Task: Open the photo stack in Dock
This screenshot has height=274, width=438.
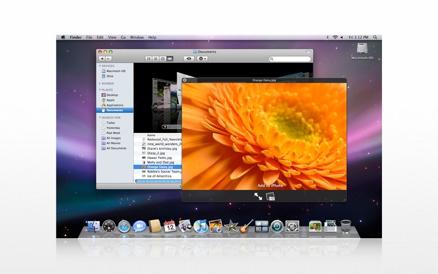Action: [x=315, y=227]
